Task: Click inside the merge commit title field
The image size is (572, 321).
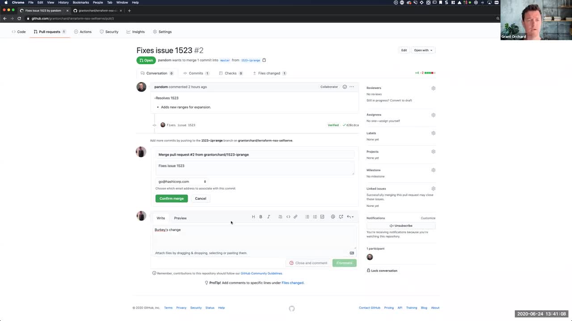Action: pyautogui.click(x=255, y=154)
